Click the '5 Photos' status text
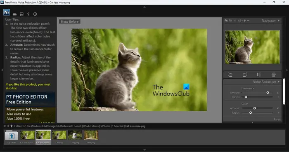This screenshot has height=152, width=289. point(105,126)
